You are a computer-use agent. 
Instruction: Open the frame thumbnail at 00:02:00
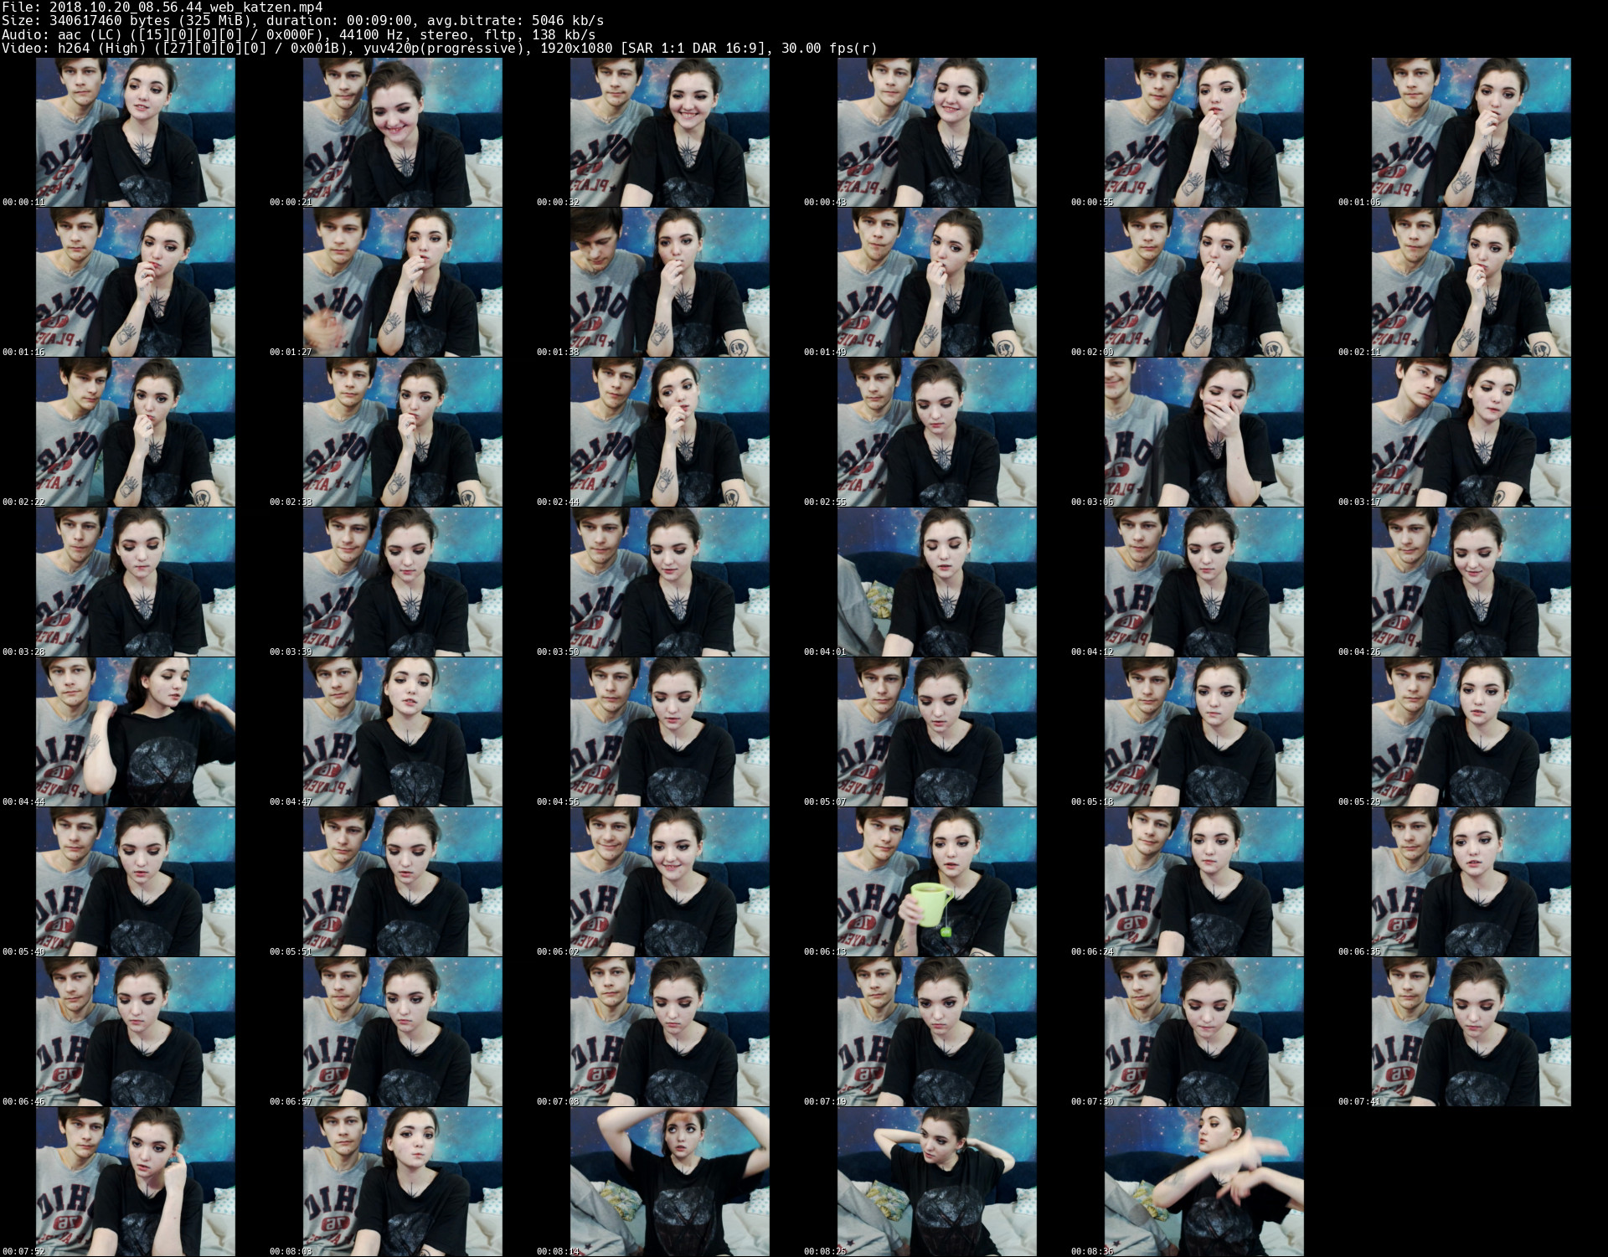[1204, 282]
